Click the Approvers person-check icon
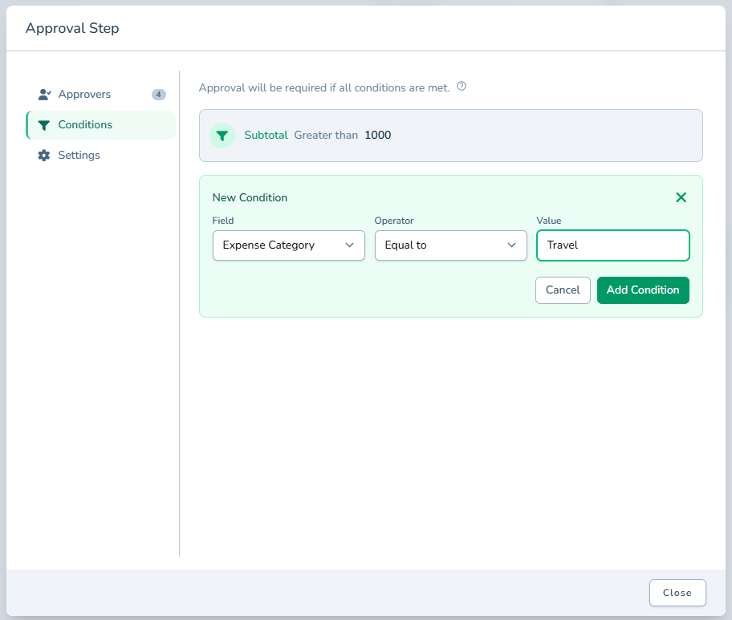 [44, 95]
